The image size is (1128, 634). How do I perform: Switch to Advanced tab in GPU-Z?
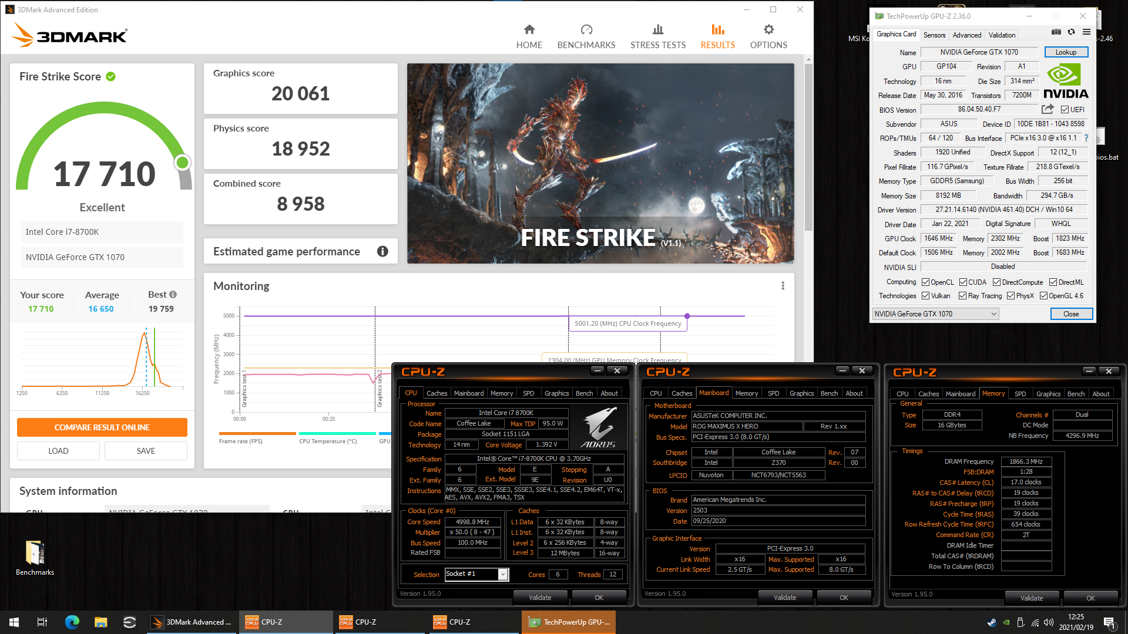[x=966, y=35]
